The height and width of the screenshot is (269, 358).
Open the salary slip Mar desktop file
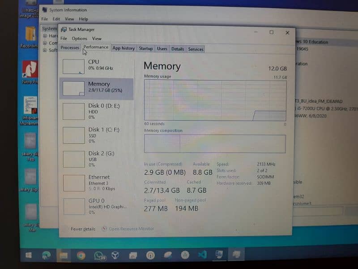[x=31, y=218]
